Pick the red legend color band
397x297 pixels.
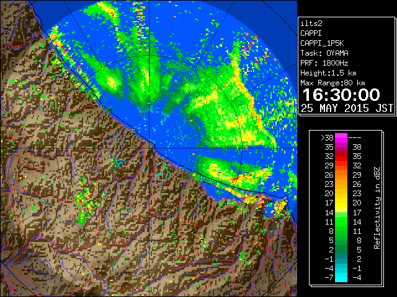tap(341, 157)
